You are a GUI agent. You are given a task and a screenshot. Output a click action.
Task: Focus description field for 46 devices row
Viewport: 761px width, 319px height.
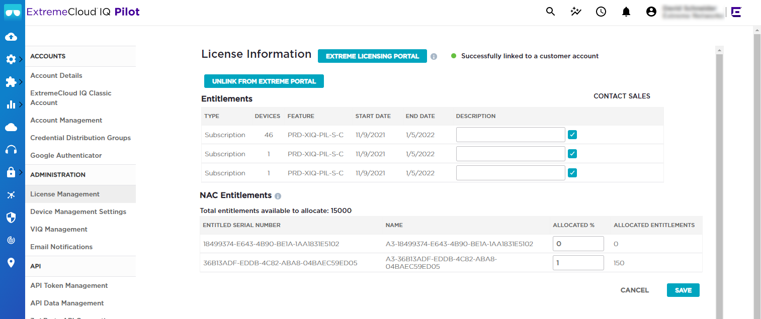(511, 135)
